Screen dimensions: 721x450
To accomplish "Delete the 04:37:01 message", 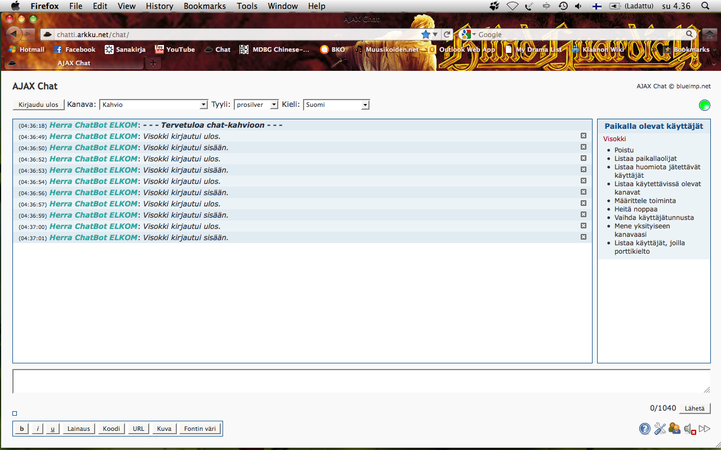I will 584,237.
